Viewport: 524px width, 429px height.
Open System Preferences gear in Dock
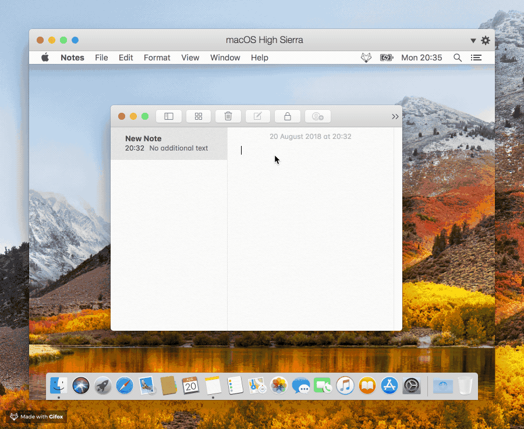[x=412, y=385]
